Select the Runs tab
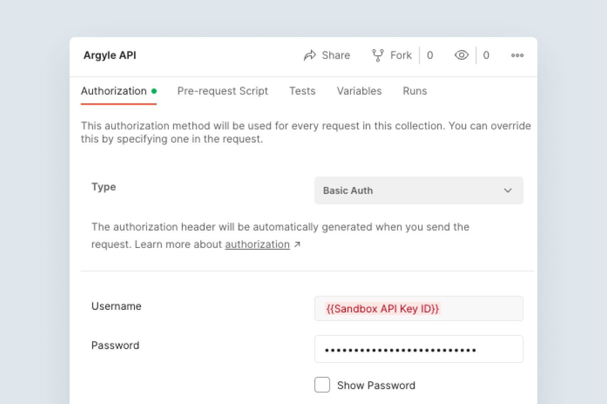Image resolution: width=607 pixels, height=404 pixels. (x=415, y=91)
